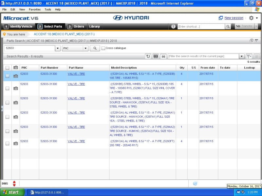262x196 pixels.
Task: Open the search term history dropdown arrow
Action: click(x=58, y=48)
